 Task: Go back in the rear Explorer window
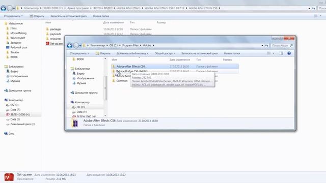(x=4, y=8)
